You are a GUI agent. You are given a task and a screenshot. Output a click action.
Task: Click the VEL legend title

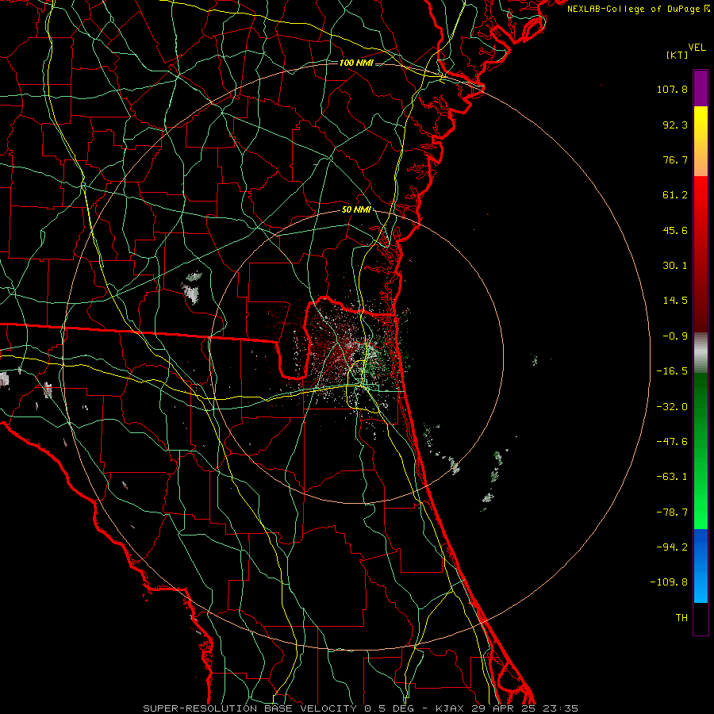coord(697,48)
